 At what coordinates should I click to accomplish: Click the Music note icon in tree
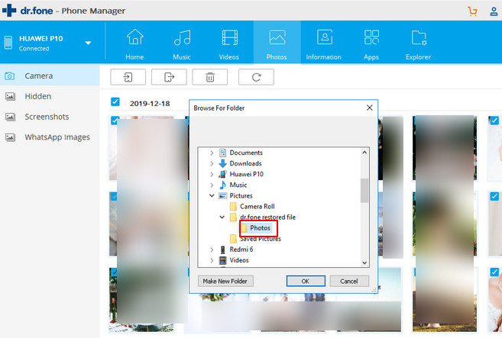(x=222, y=185)
